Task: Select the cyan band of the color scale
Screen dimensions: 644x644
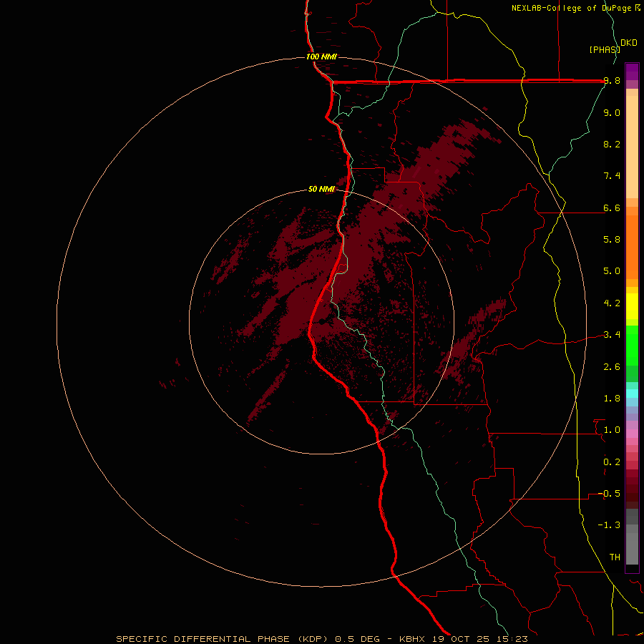Action: click(x=632, y=393)
